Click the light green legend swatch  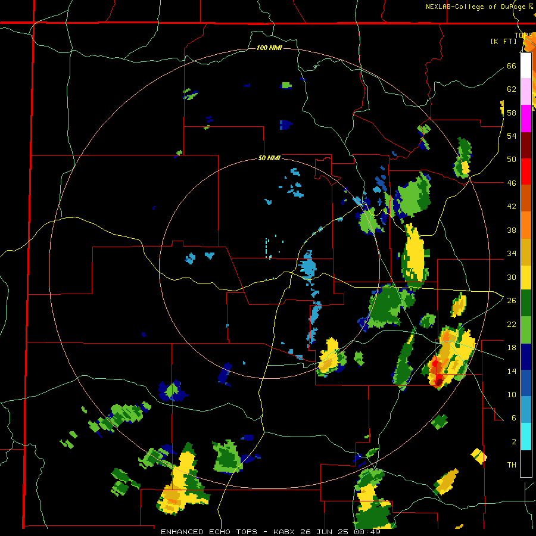[x=526, y=330]
